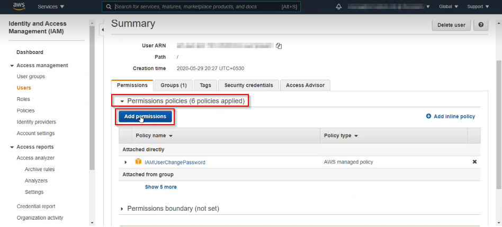This screenshot has width=502, height=227.
Task: Open the notifications bell icon
Action: tap(339, 7)
